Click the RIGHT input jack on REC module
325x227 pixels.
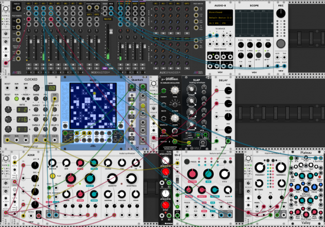[x=284, y=66]
